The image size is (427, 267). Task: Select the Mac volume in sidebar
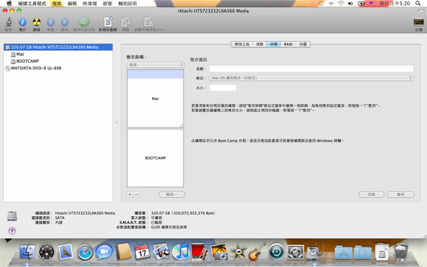[58, 54]
